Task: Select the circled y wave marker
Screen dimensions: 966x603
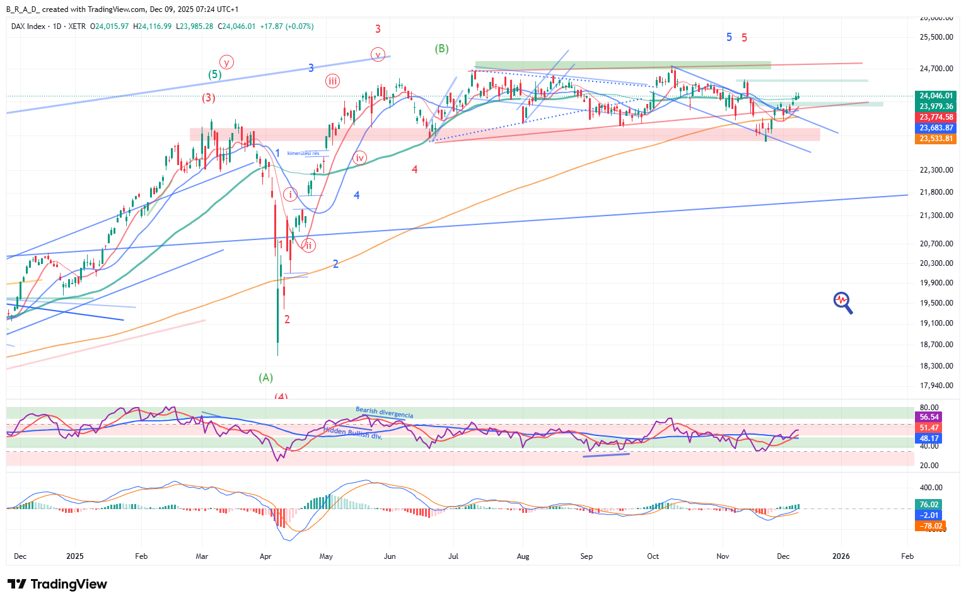Action: (226, 62)
